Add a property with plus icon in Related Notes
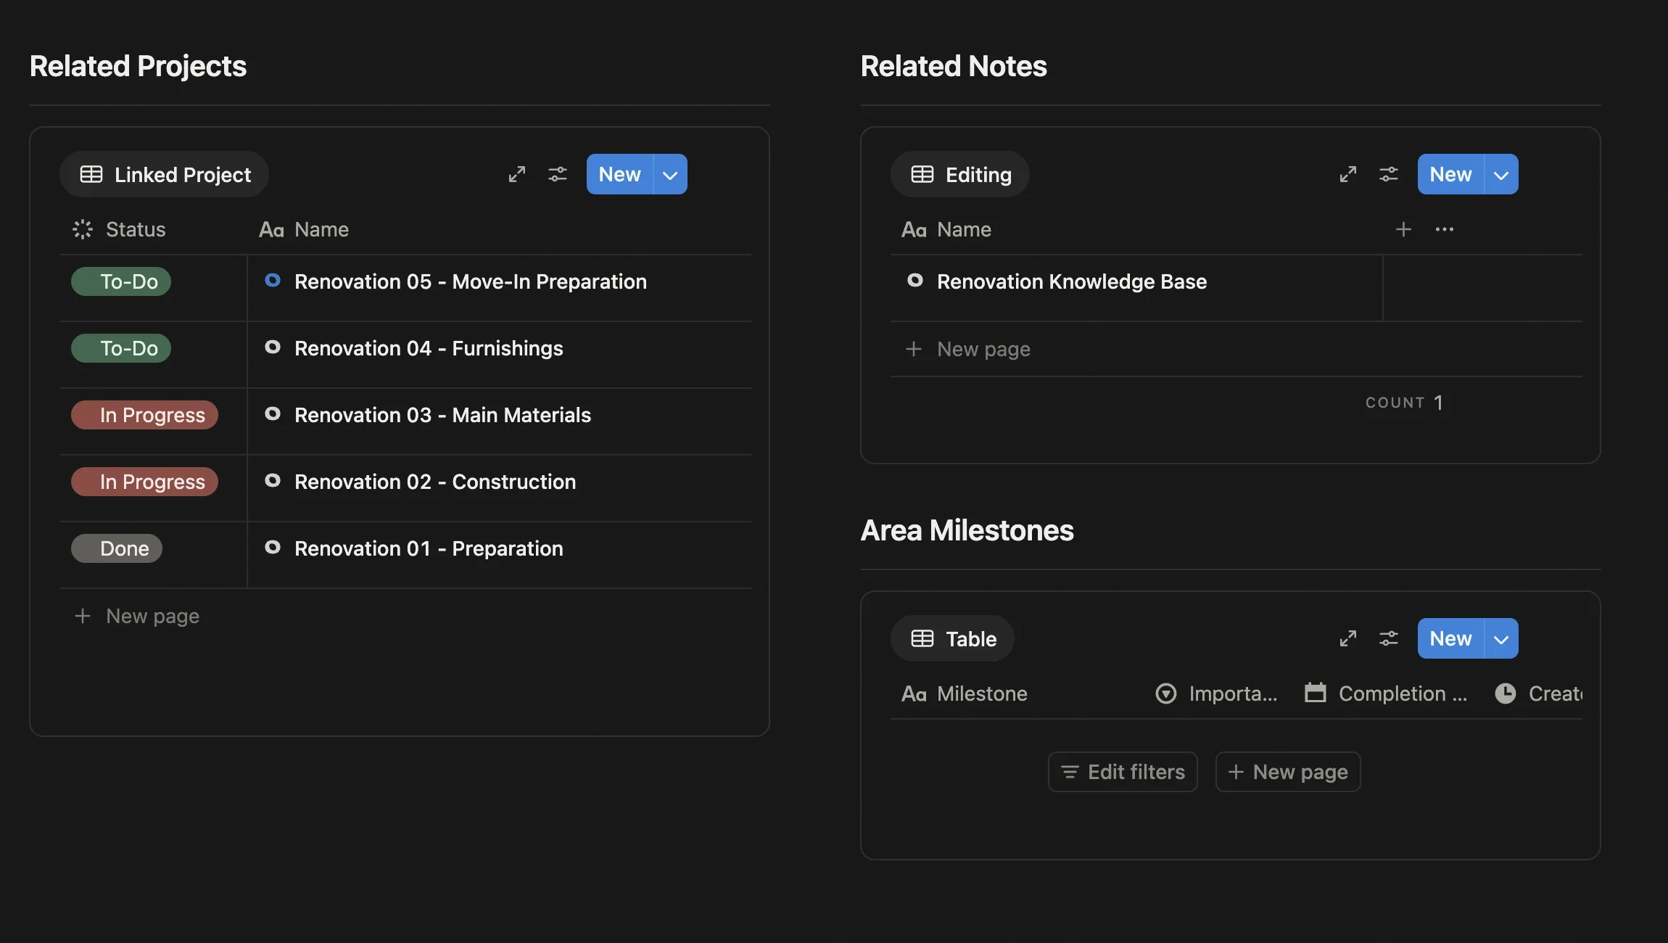This screenshot has width=1668, height=943. point(1403,229)
